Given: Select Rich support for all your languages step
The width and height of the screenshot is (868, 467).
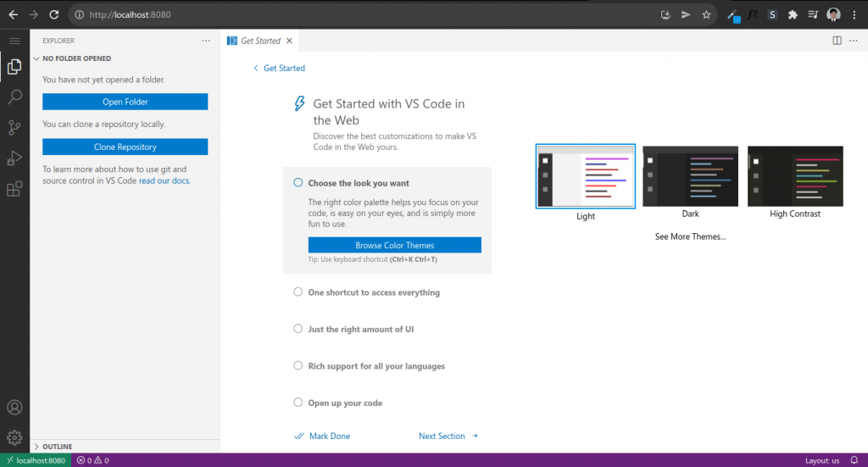Looking at the screenshot, I should 376,366.
